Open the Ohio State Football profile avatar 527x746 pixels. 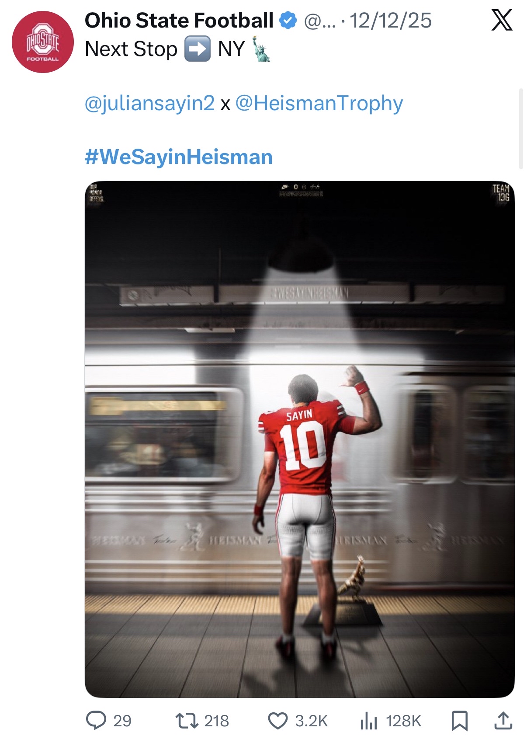[x=42, y=42]
